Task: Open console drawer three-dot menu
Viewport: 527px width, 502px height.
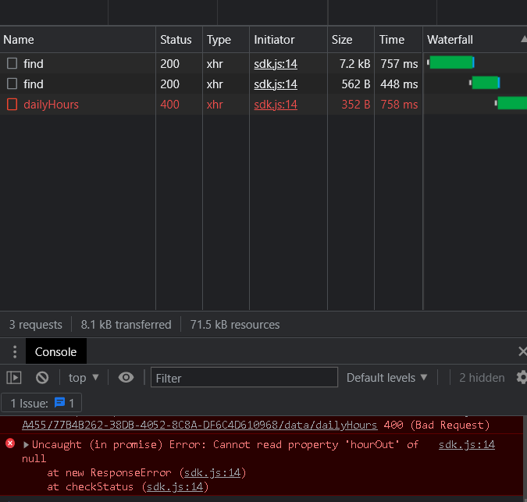Action: 15,351
